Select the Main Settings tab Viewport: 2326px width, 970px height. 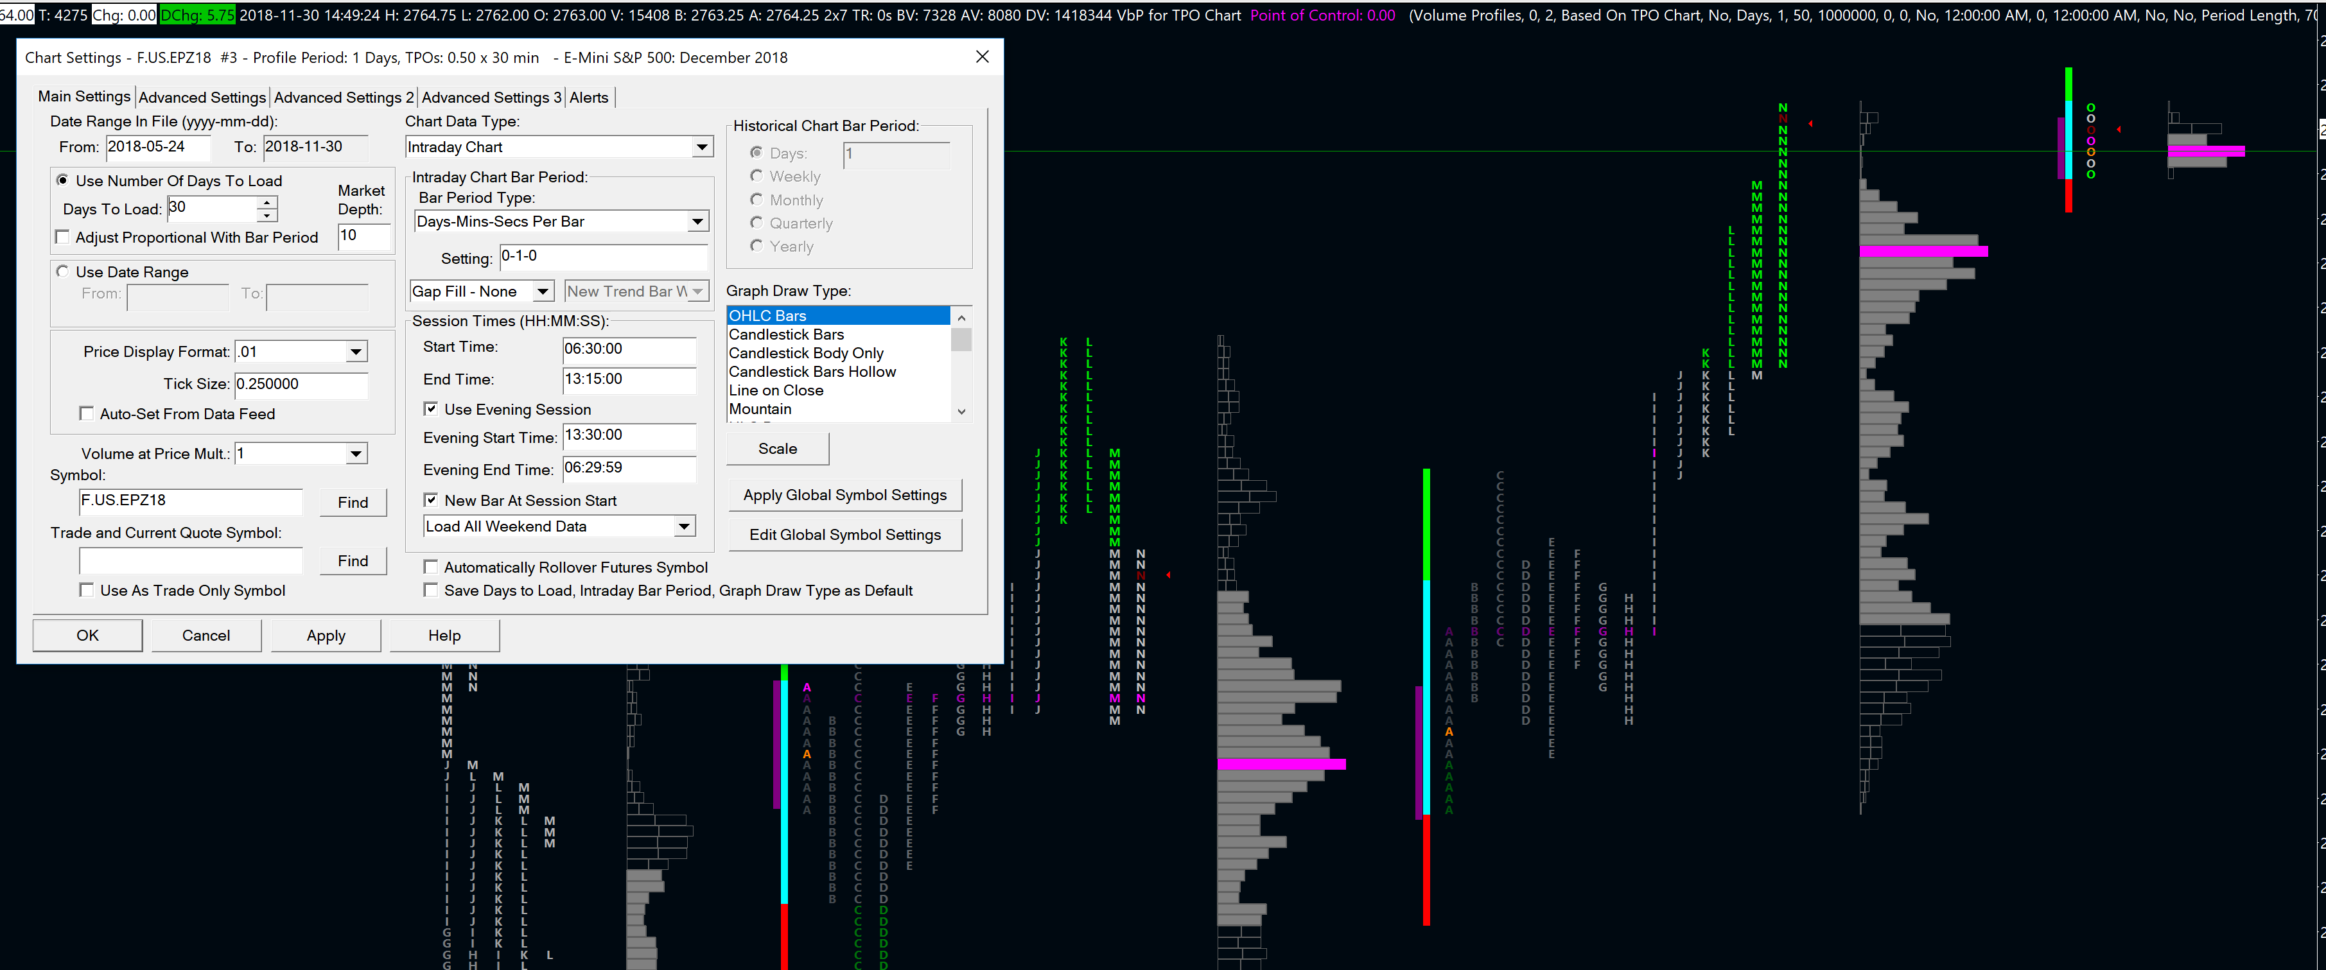coord(84,96)
